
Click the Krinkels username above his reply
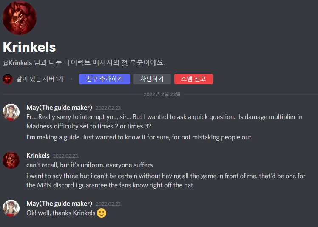click(x=38, y=156)
